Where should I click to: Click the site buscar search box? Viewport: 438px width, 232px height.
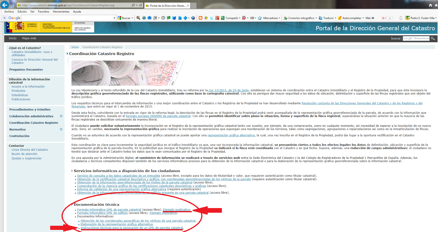tap(416, 38)
